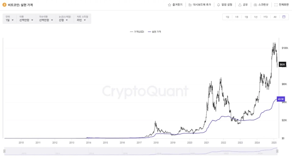Click the 공유 share icon
The height and width of the screenshot is (160, 292).
pyautogui.click(x=240, y=5)
